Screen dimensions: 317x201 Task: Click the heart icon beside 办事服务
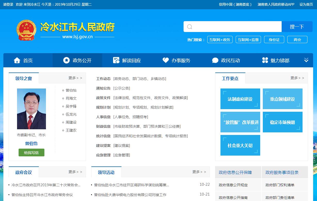click(x=165, y=60)
